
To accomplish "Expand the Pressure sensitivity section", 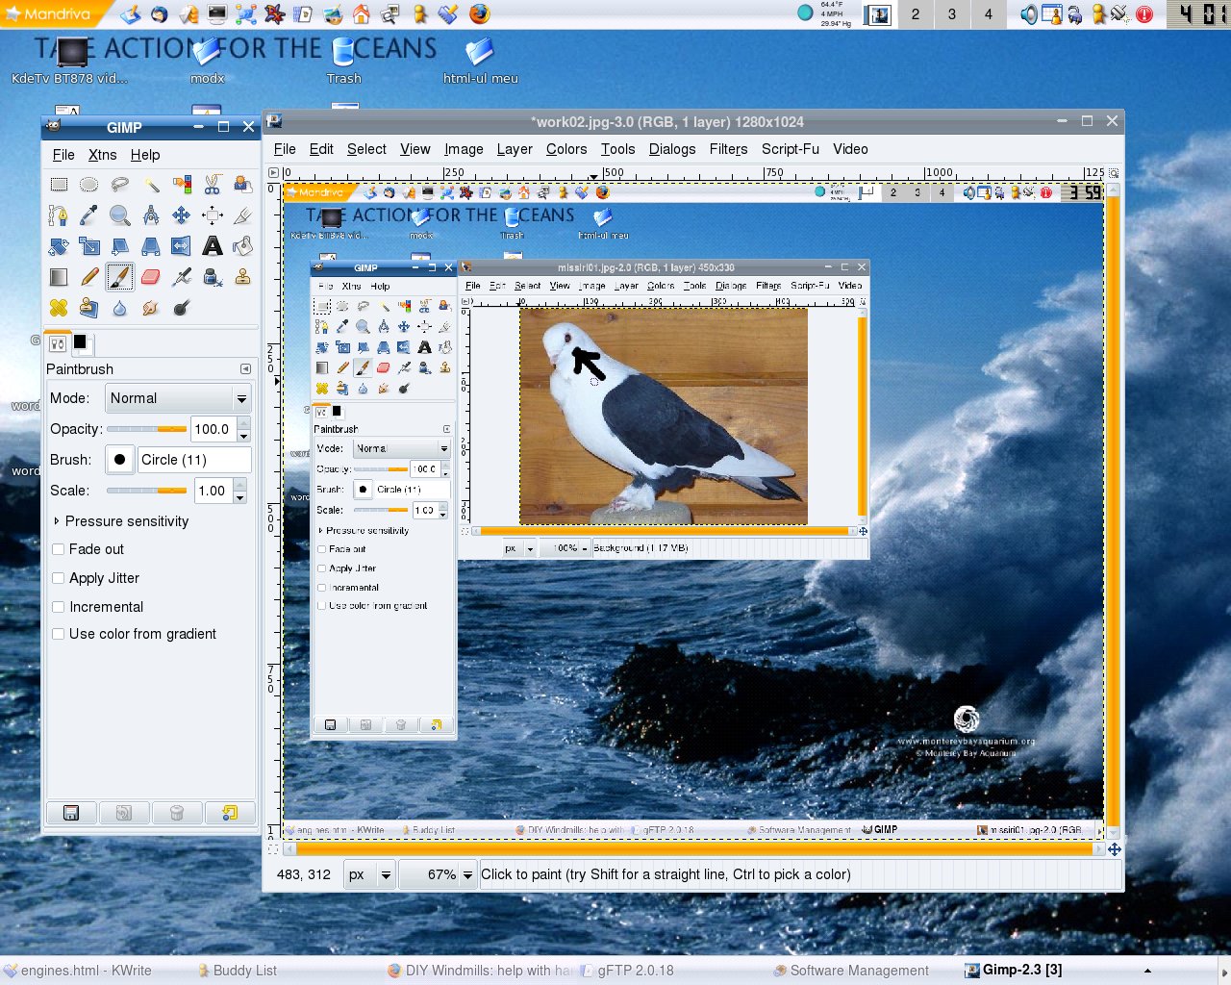I will [x=57, y=521].
